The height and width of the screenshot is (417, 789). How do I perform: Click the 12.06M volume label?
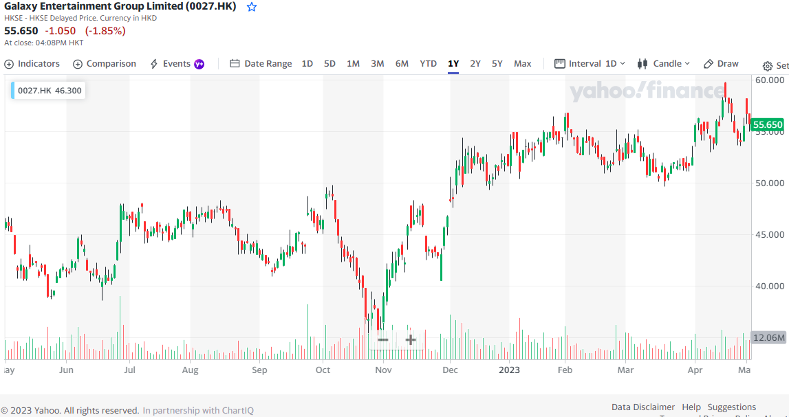768,337
